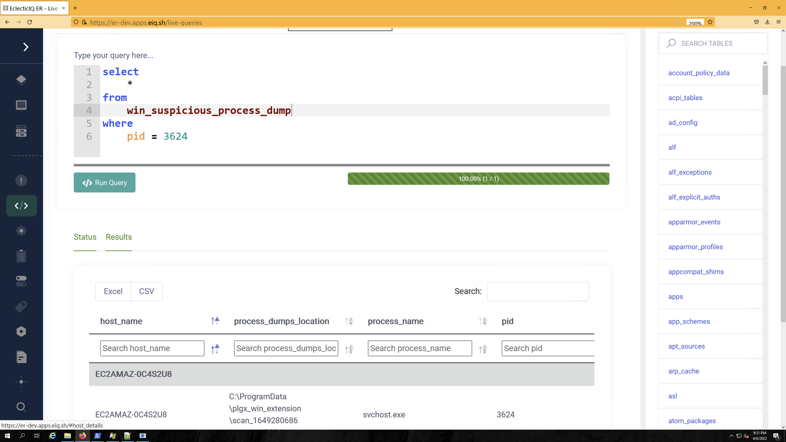
Task: Focus the results Search input field
Action: coord(538,292)
